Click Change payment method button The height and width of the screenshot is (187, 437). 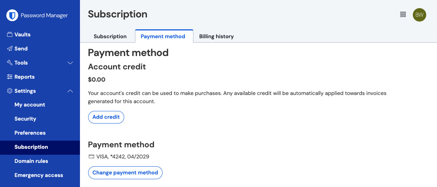click(125, 173)
